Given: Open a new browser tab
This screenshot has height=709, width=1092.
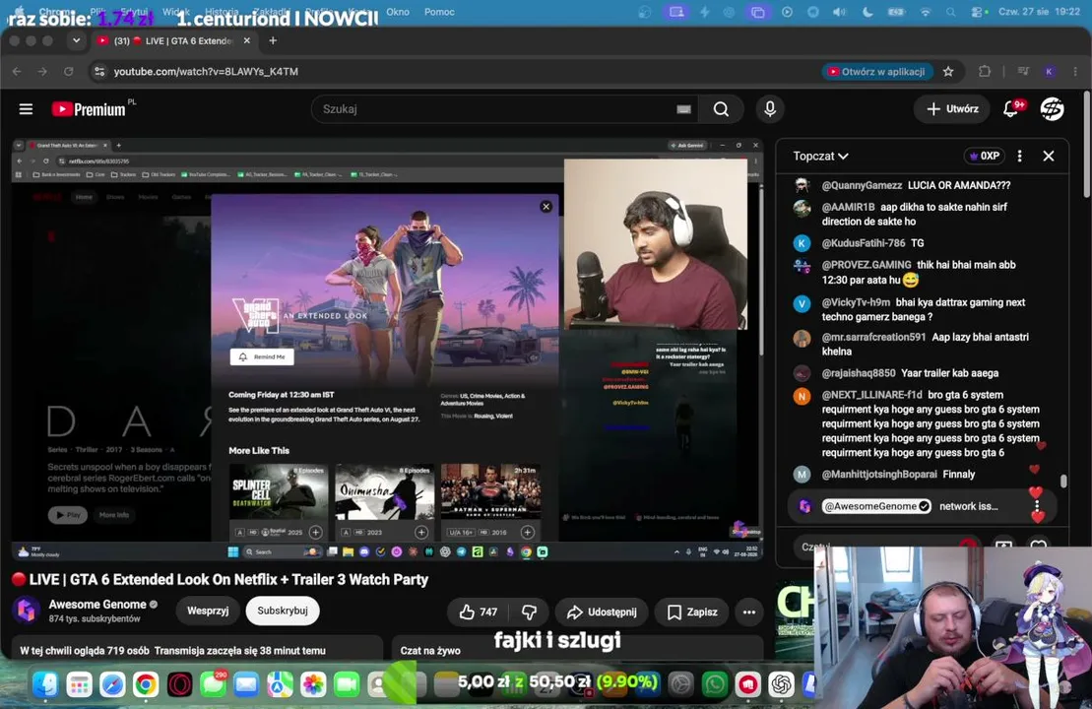Looking at the screenshot, I should click(273, 41).
